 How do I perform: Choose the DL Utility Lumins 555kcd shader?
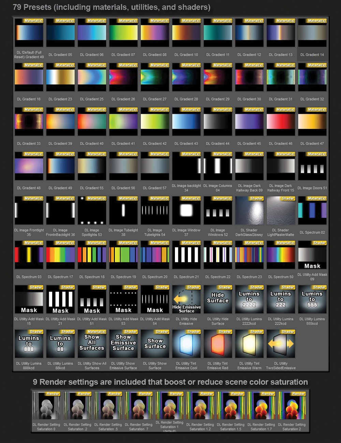(312, 299)
